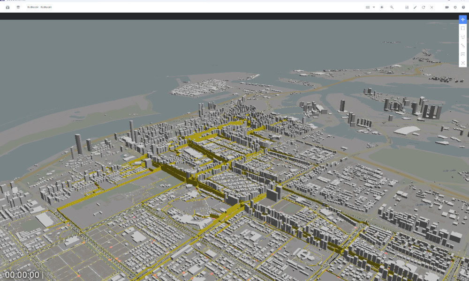Image resolution: width=469 pixels, height=281 pixels.
Task: Expand the dropdown arrow beside list icon
Action: pos(374,7)
